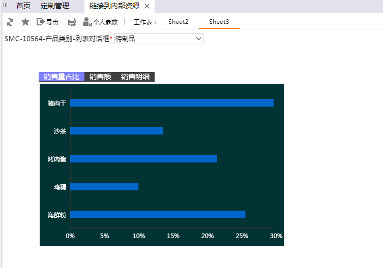Switch to the 定制管理 tab
383x268 pixels.
point(55,6)
